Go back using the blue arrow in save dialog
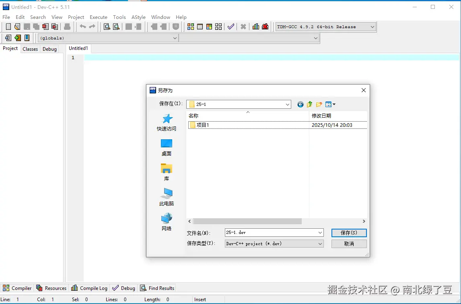 300,104
